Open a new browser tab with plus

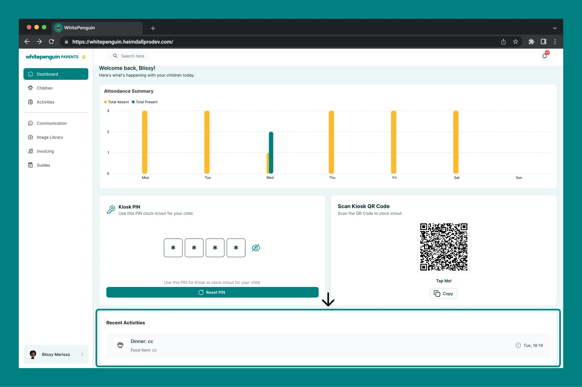(x=153, y=28)
